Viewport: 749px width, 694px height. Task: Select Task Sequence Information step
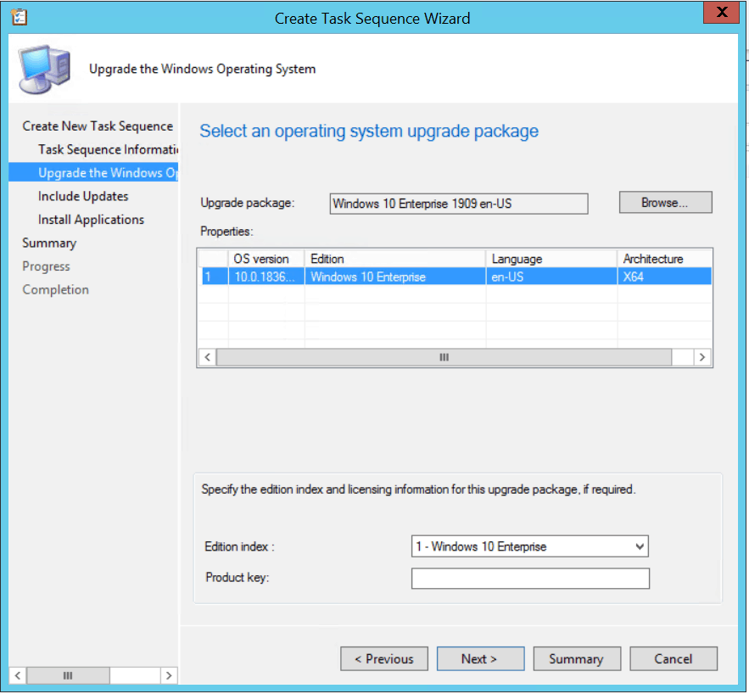(x=108, y=149)
